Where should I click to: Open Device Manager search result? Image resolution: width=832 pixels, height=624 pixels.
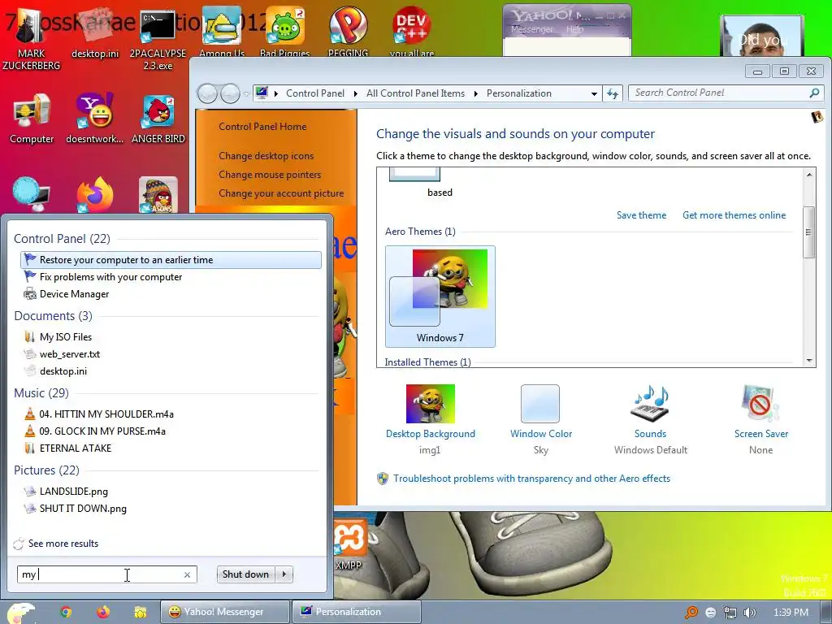pyautogui.click(x=171, y=294)
